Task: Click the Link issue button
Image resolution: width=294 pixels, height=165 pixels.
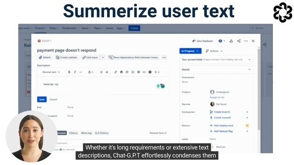Action: [x=90, y=57]
